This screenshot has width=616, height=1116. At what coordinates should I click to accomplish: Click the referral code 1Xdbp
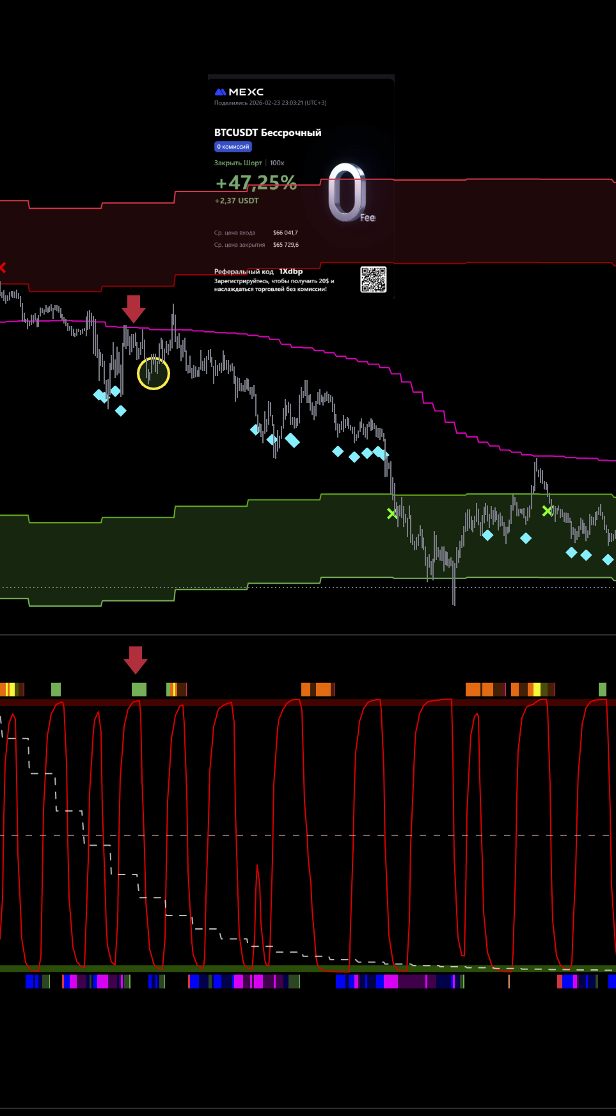pyautogui.click(x=290, y=272)
